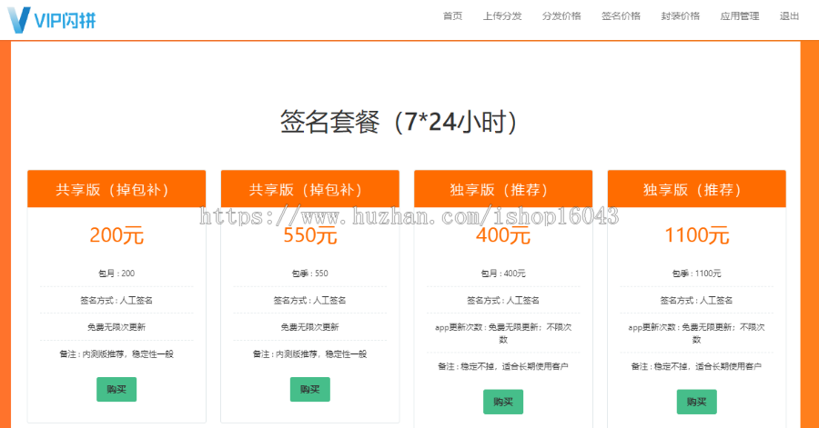
Task: Click the 包季：550 row
Action: tap(309, 274)
